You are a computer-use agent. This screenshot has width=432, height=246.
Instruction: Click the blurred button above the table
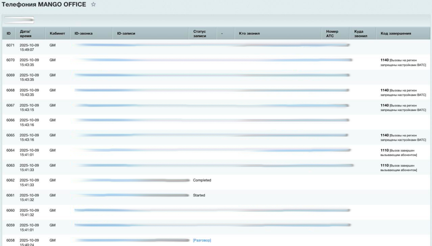click(19, 20)
